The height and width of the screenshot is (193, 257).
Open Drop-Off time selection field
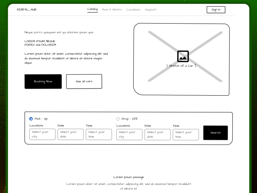pyautogui.click(x=186, y=135)
